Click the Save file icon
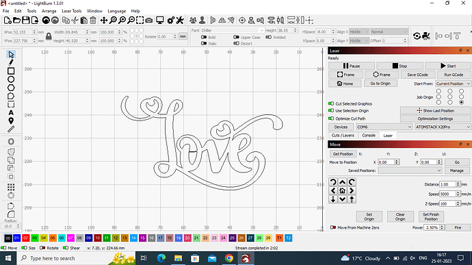Viewport: 472px width, 265px height. [x=26, y=20]
